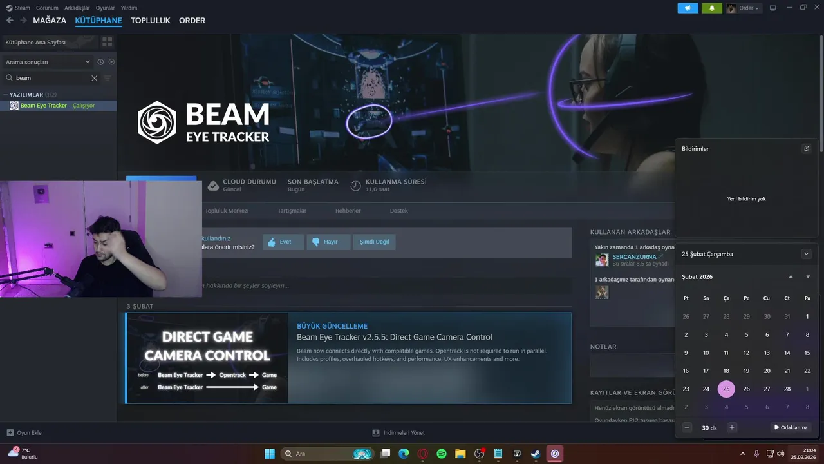
Task: Click Şimdi Değil button
Action: 374,242
